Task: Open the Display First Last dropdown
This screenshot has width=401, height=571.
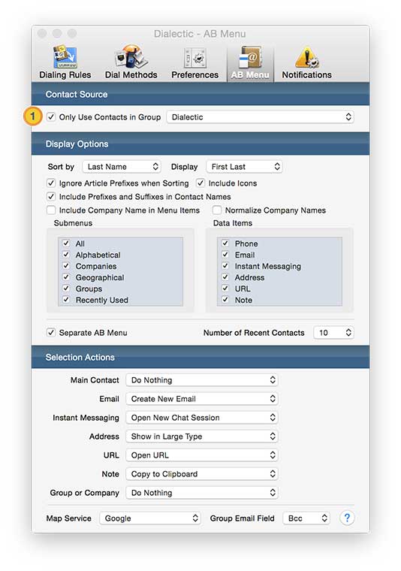Action: coord(244,167)
